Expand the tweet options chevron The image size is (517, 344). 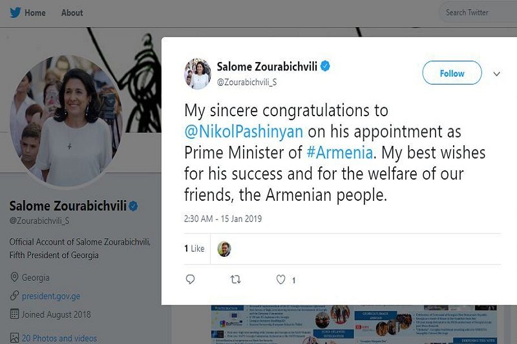(x=496, y=74)
